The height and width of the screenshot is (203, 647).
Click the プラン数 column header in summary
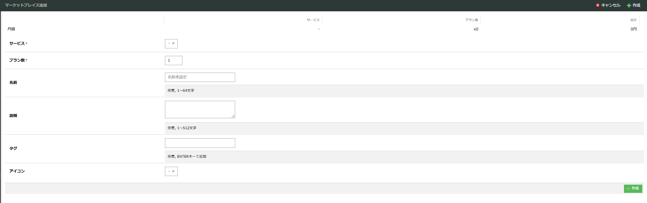pos(472,20)
